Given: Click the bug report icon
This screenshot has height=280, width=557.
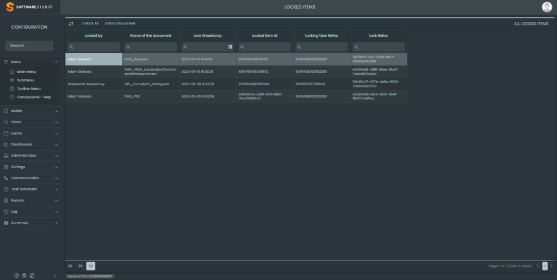Looking at the screenshot, I should pyautogui.click(x=24, y=276).
